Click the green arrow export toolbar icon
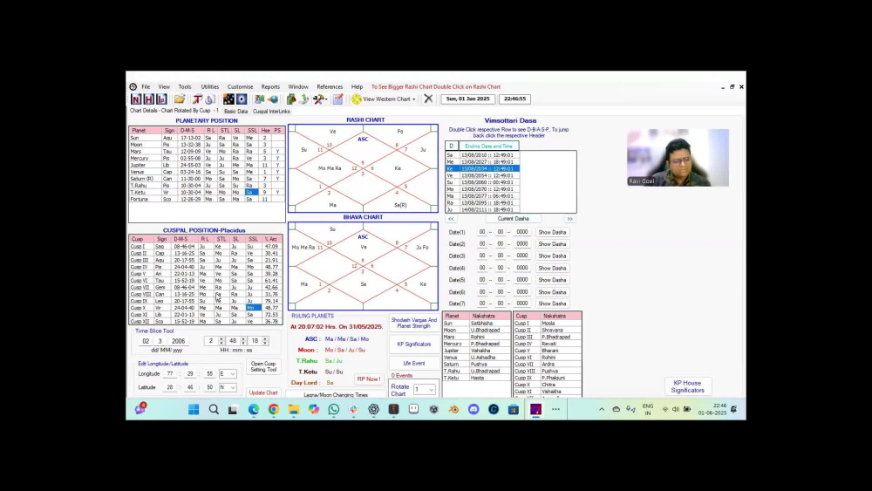 303,99
